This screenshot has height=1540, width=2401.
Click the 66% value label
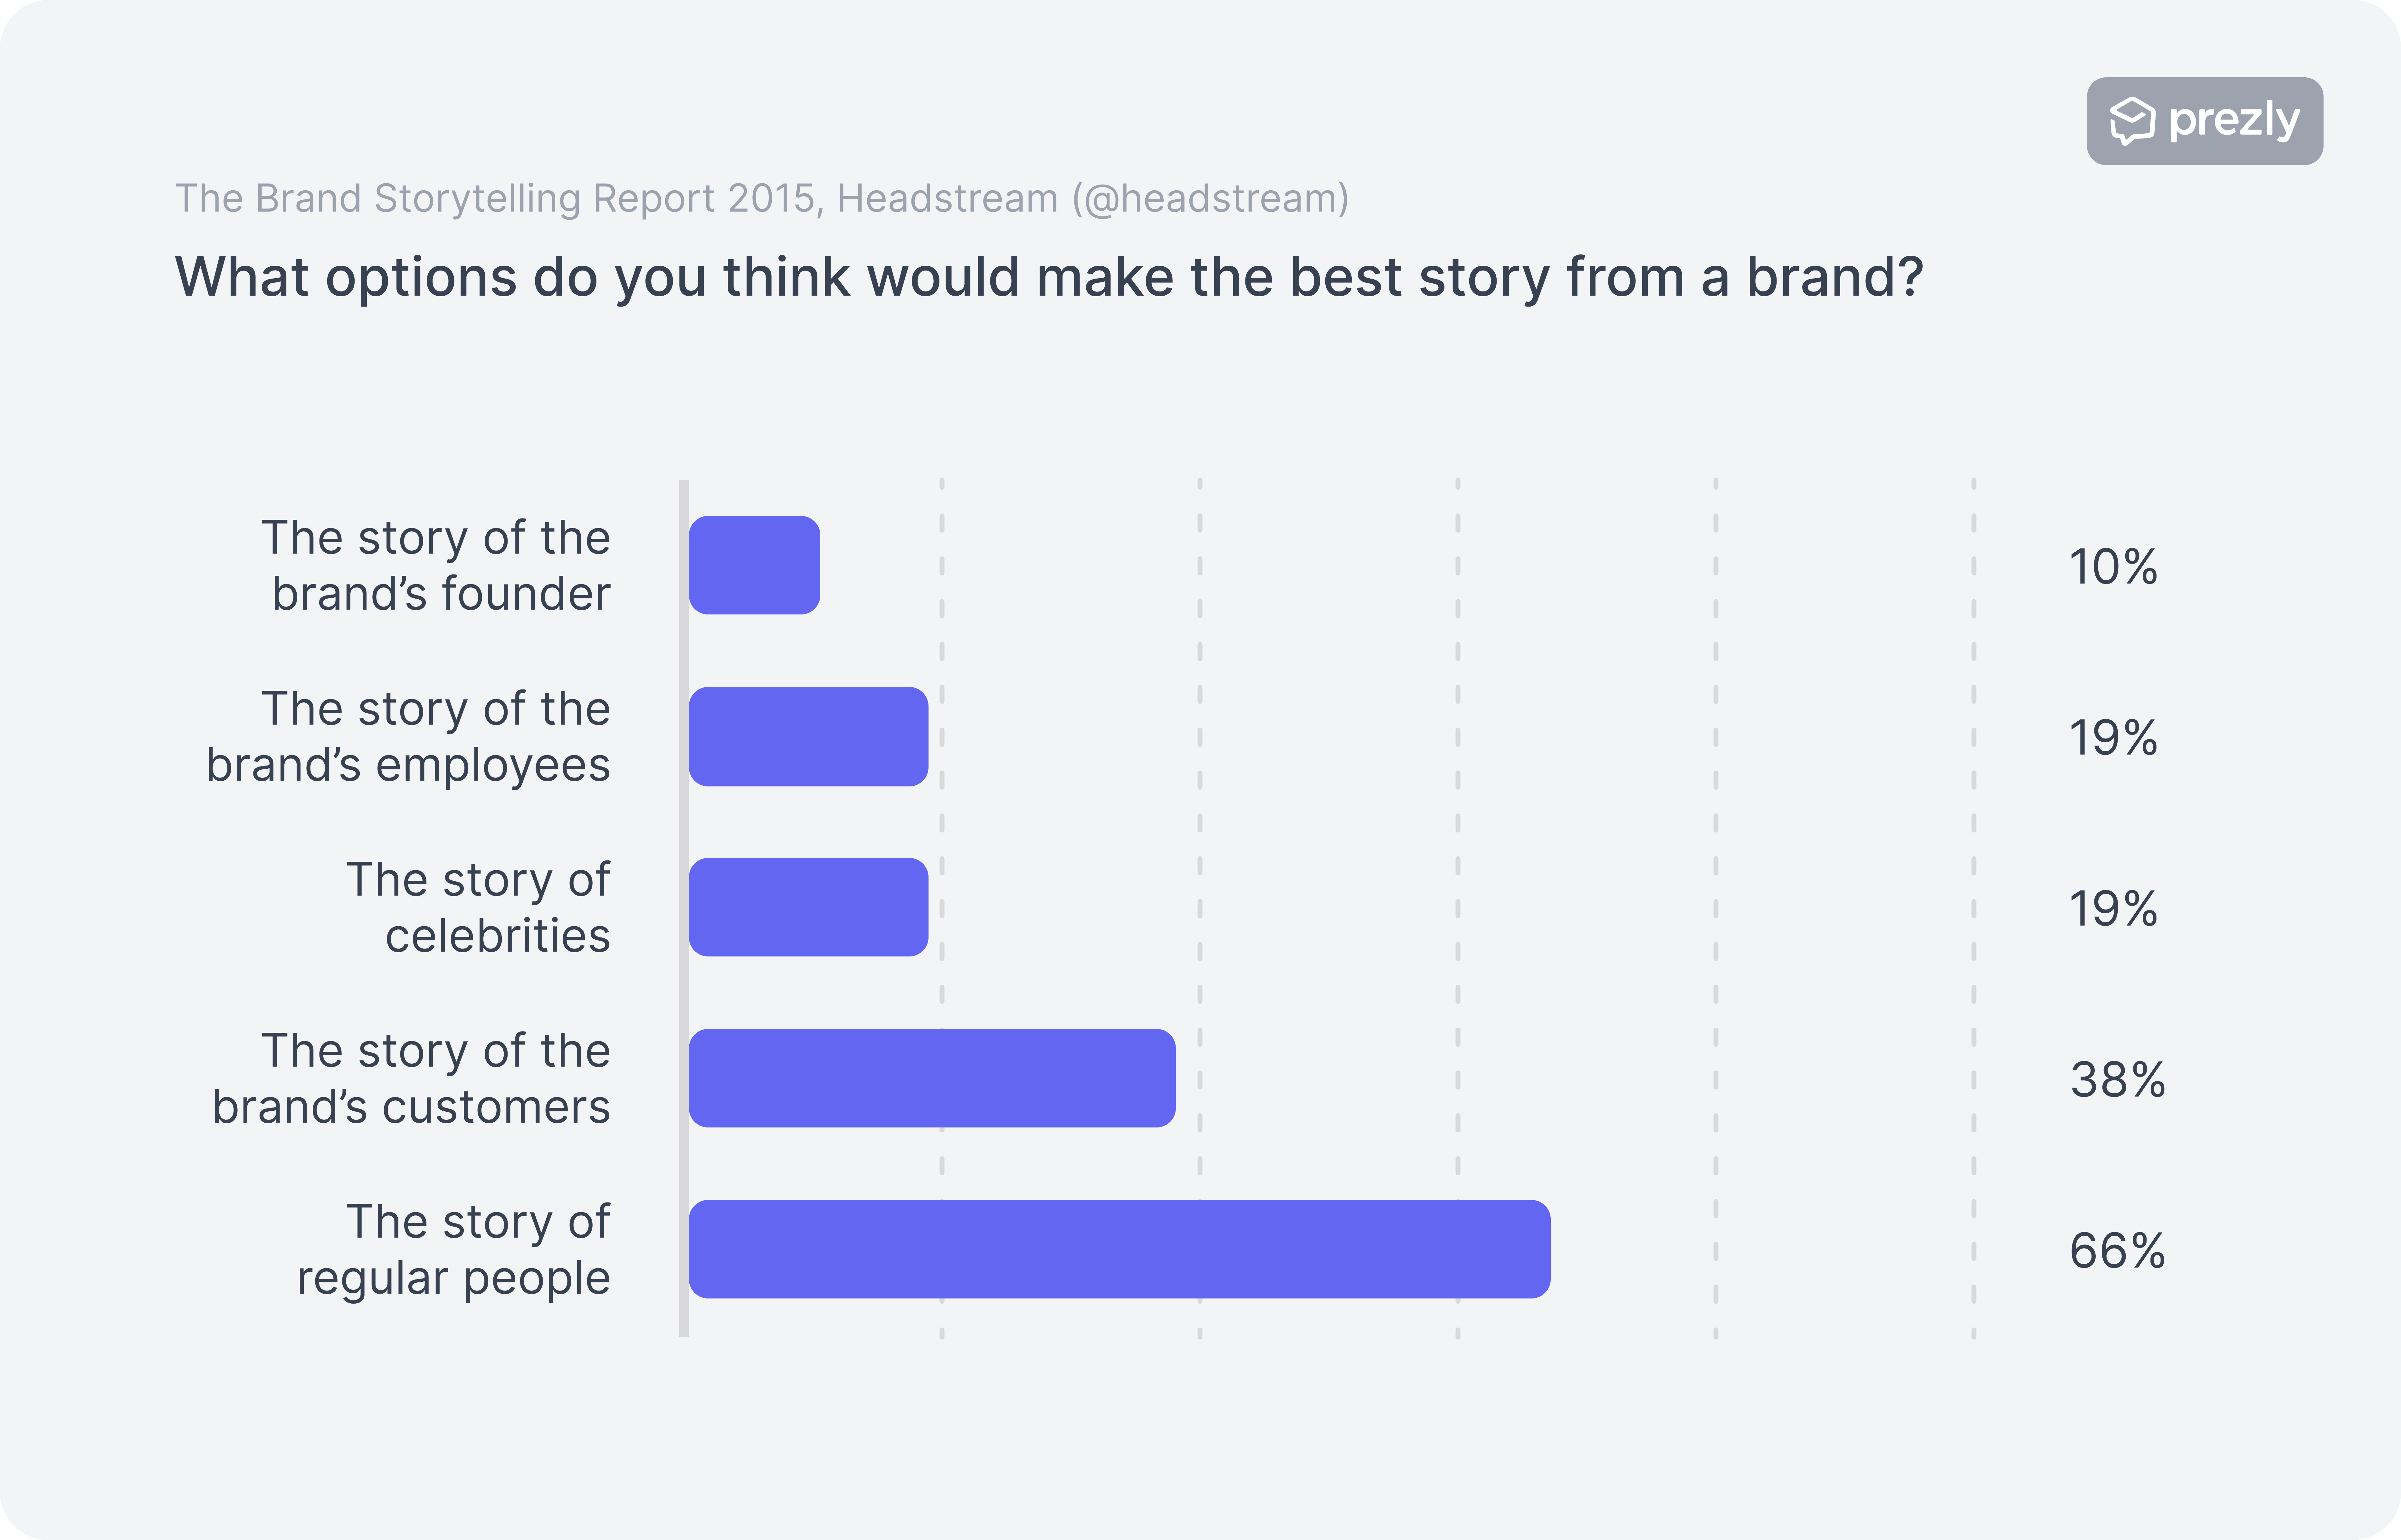click(2117, 1251)
